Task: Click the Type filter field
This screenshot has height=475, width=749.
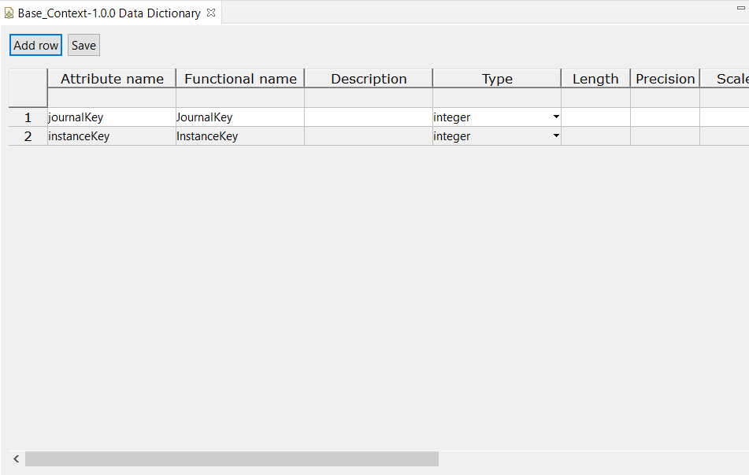Action: click(497, 98)
